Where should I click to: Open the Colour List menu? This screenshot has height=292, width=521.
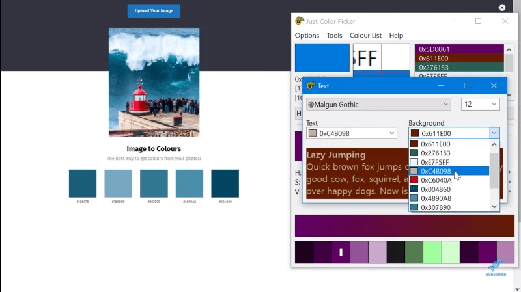click(x=365, y=36)
